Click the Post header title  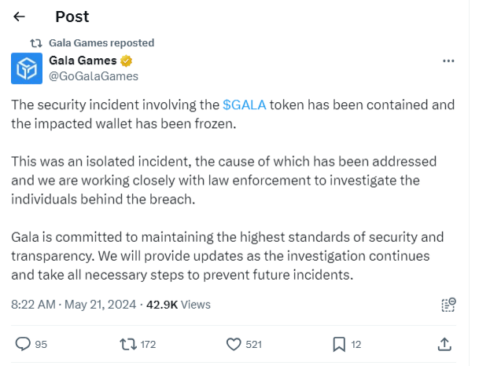pyautogui.click(x=72, y=16)
